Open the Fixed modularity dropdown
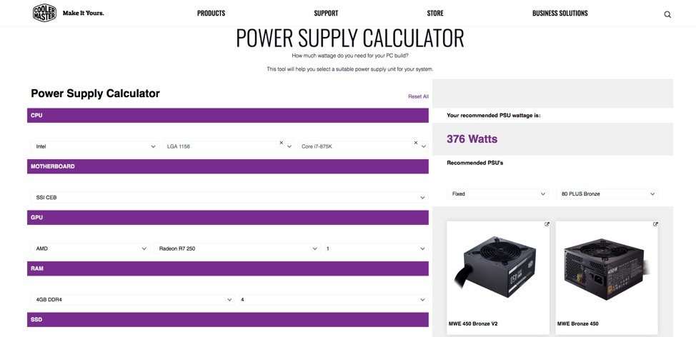 pyautogui.click(x=497, y=194)
